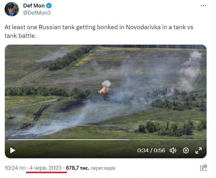Mute the video with the speaker icon
Image resolution: width=216 pixels, height=178 pixels.
click(173, 150)
